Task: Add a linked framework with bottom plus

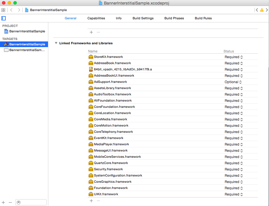Action: [x=91, y=201]
